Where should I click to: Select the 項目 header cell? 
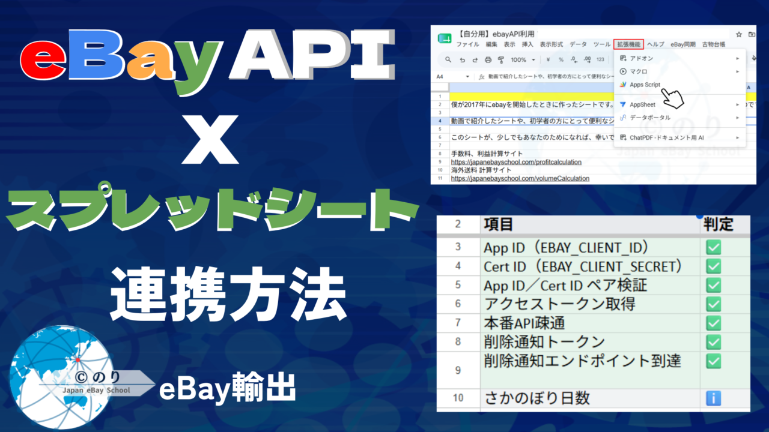coord(590,225)
